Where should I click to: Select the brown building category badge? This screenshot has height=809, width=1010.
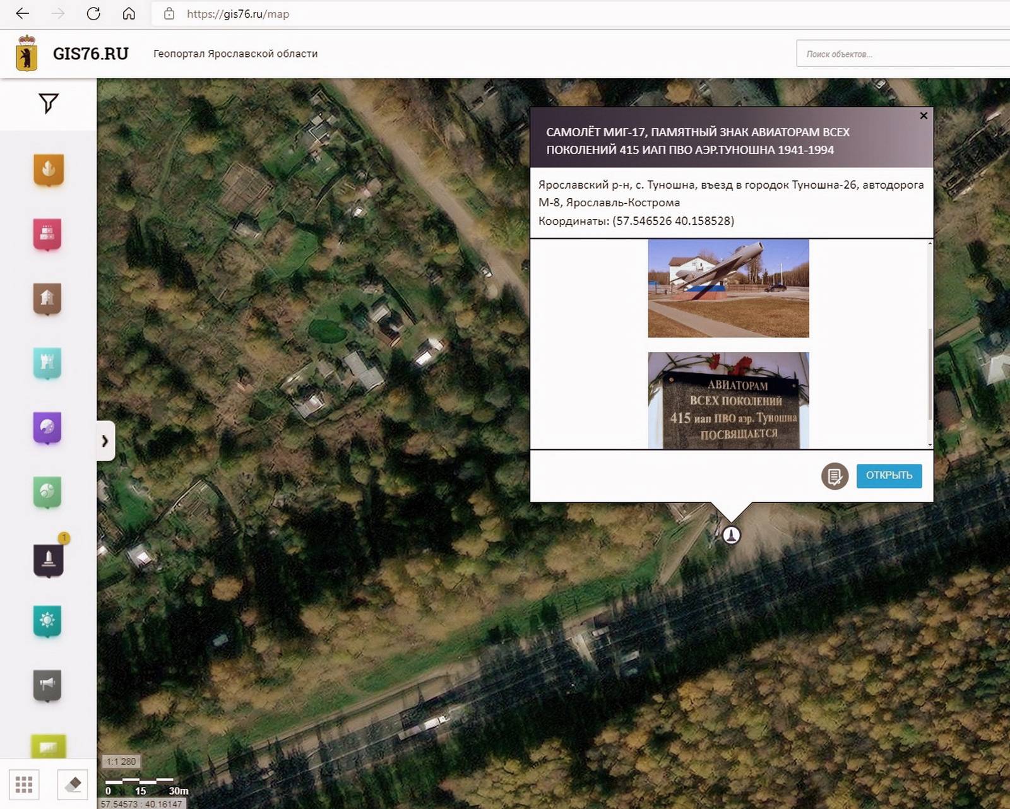(47, 298)
